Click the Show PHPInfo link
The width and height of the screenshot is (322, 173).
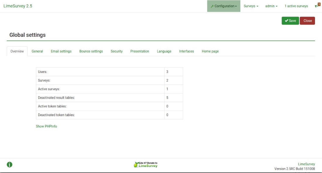point(47,126)
